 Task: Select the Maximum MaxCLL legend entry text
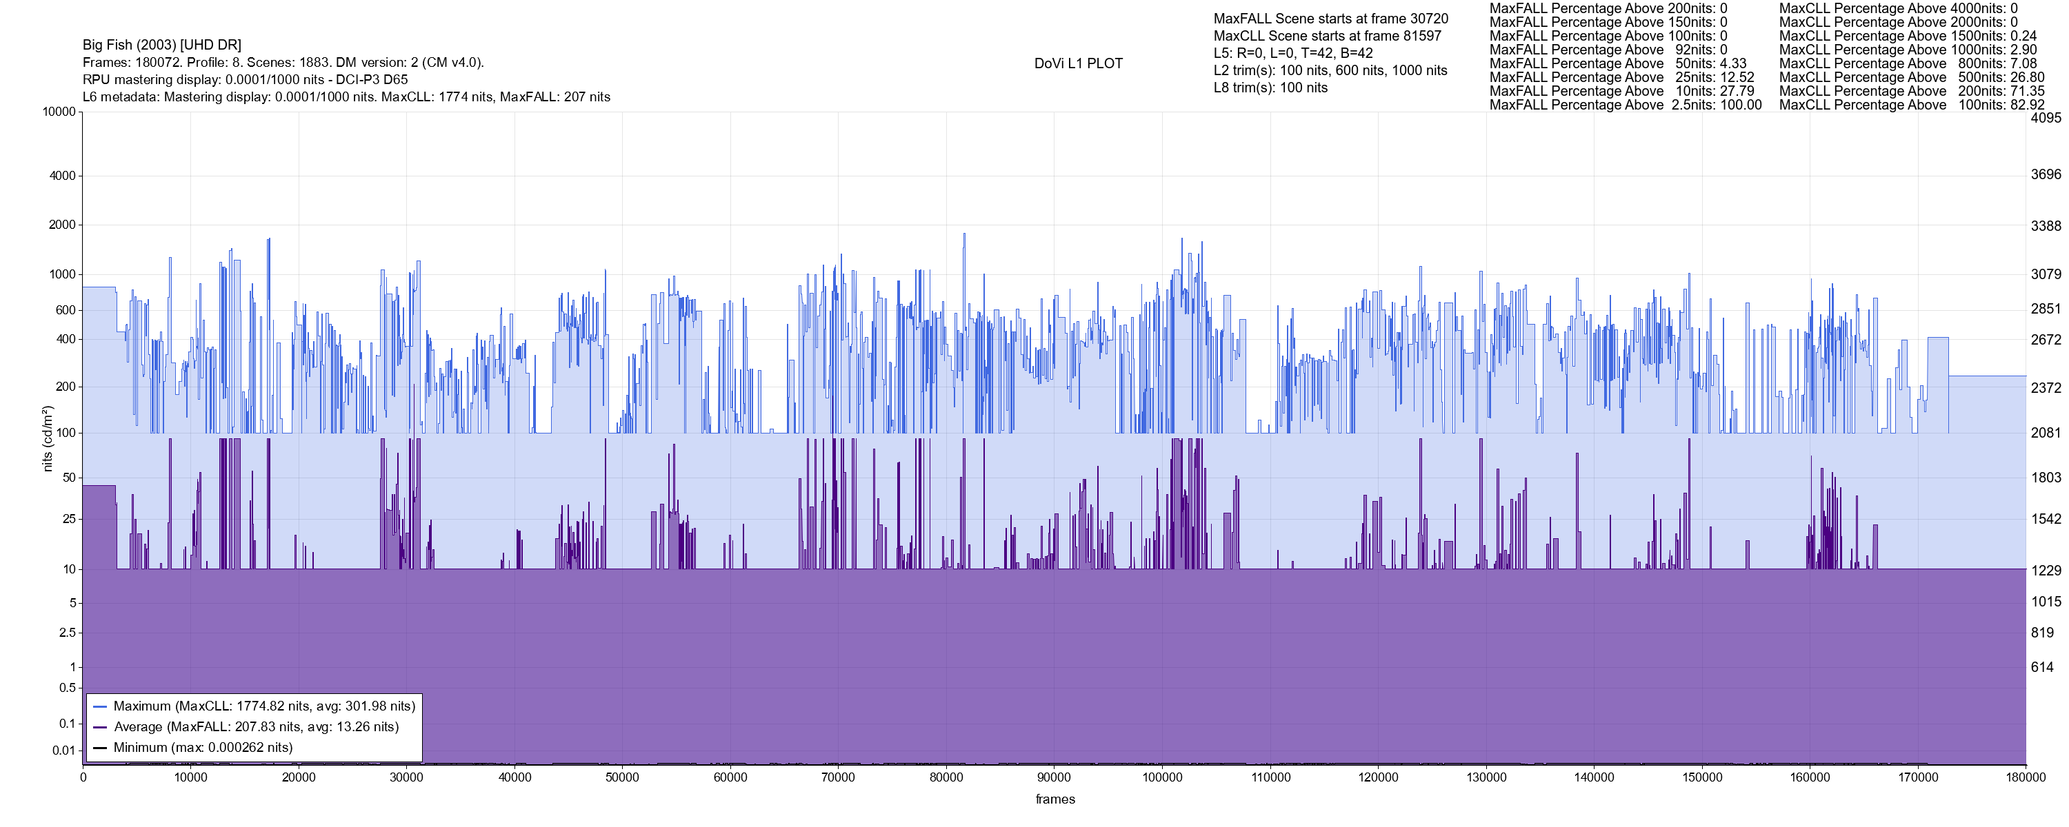click(x=264, y=706)
